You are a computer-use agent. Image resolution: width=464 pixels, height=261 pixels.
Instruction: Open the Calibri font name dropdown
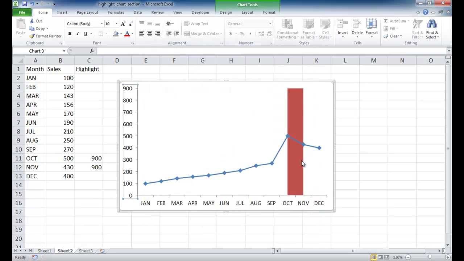tap(101, 24)
